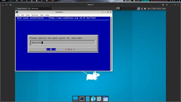Maximize the Terminal window

click(108, 12)
